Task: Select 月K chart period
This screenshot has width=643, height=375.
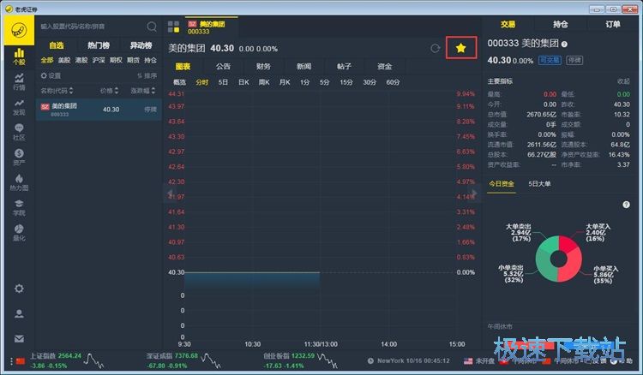Action: coord(285,82)
